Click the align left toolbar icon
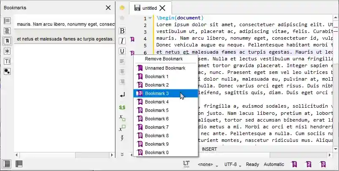The width and height of the screenshot is (339, 171). point(122,62)
